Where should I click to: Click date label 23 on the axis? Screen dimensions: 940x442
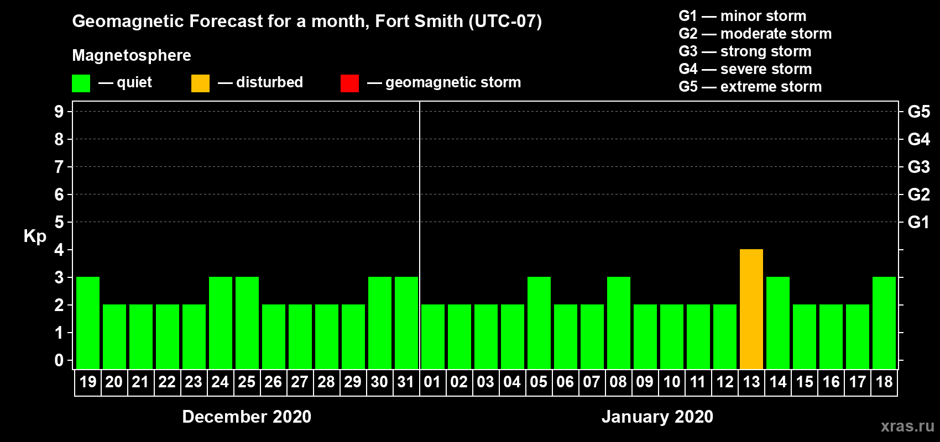click(194, 382)
